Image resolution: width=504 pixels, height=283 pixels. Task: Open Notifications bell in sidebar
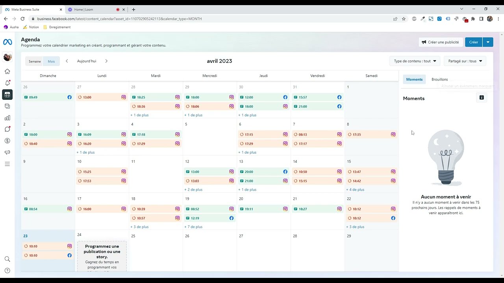point(7,83)
